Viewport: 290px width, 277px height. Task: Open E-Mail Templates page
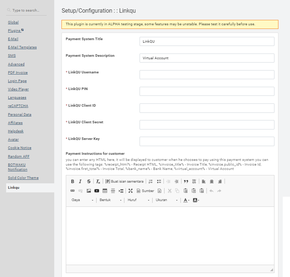[x=22, y=47]
